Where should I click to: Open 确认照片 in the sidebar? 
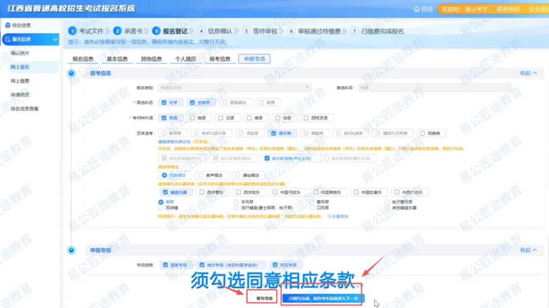click(20, 53)
